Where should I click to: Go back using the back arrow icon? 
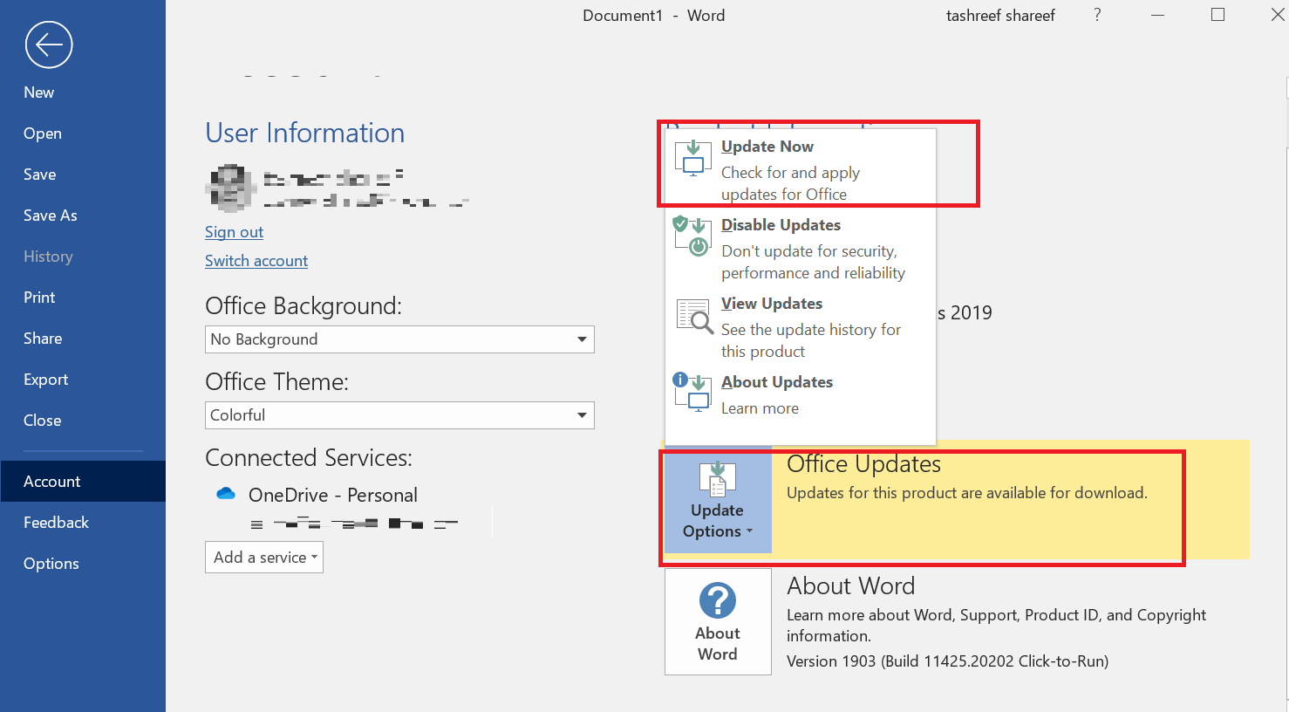point(49,44)
